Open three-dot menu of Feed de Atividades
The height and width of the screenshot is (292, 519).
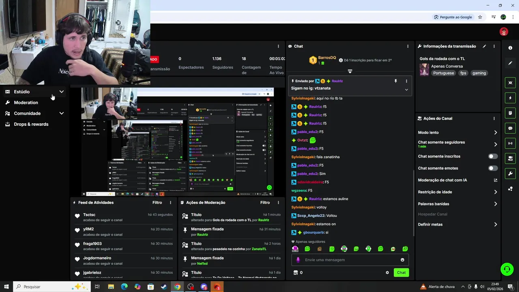click(x=170, y=202)
